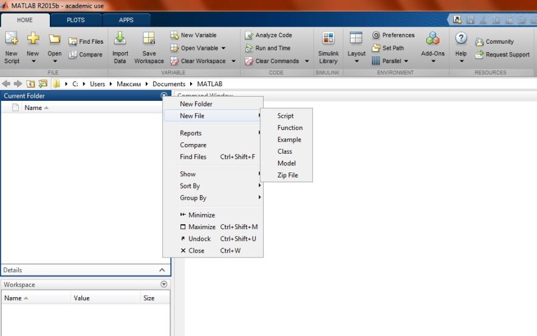Image resolution: width=537 pixels, height=336 pixels.
Task: Click Set Path
Action: (388, 48)
